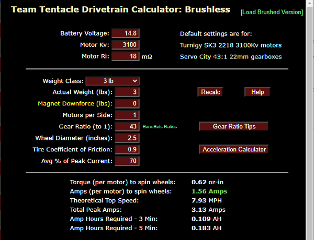Viewport: 314px width, 240px height.
Task: Click the Actual Weight (lbs) field
Action: (127, 92)
